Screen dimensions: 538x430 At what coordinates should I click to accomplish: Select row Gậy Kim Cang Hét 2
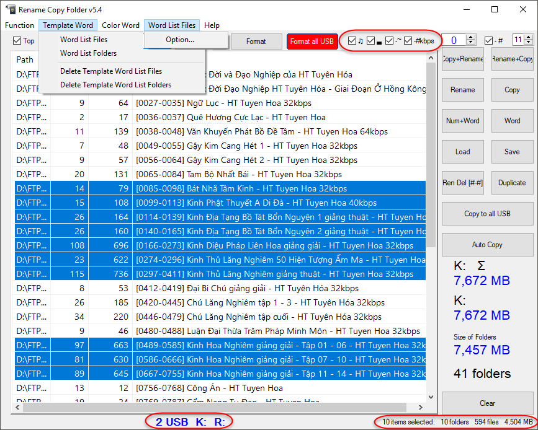point(220,160)
